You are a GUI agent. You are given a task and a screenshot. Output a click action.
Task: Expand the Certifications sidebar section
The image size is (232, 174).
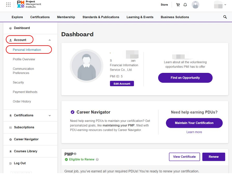50,116
